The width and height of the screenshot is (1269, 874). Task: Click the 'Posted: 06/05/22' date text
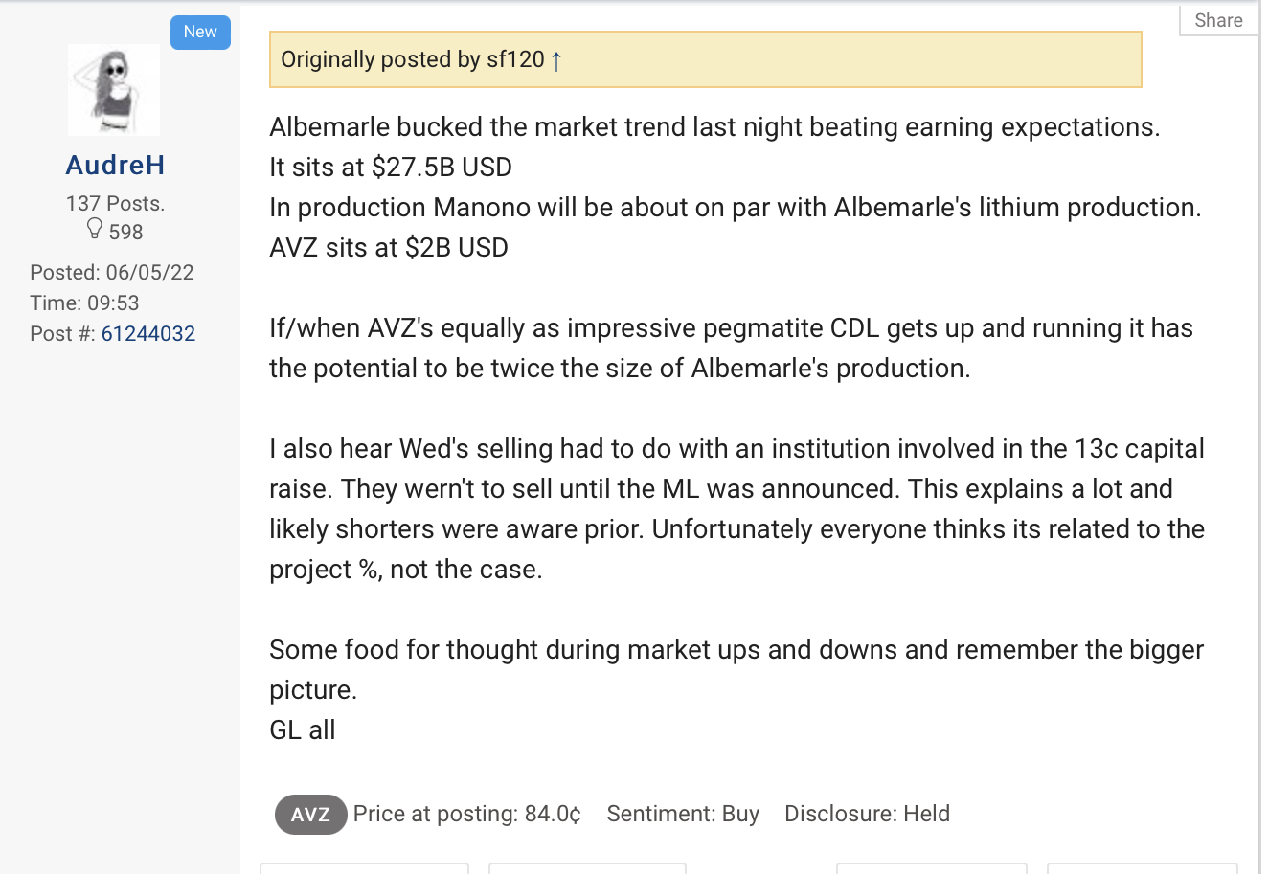(x=112, y=273)
